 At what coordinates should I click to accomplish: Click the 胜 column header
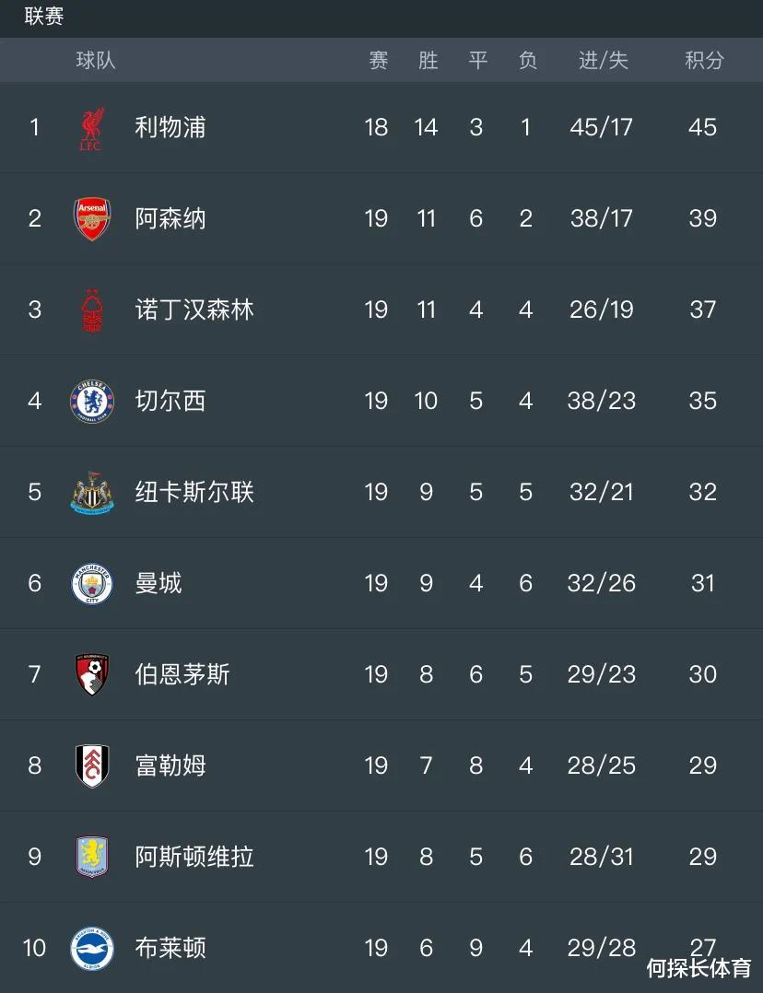point(428,60)
